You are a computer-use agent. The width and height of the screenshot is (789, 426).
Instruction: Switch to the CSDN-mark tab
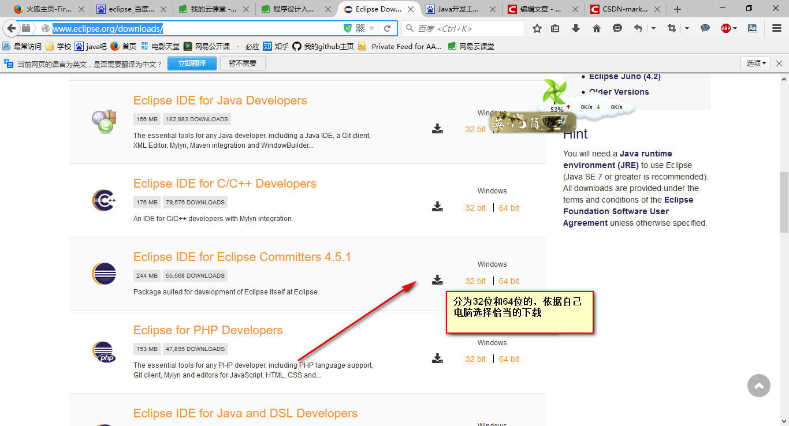point(625,9)
